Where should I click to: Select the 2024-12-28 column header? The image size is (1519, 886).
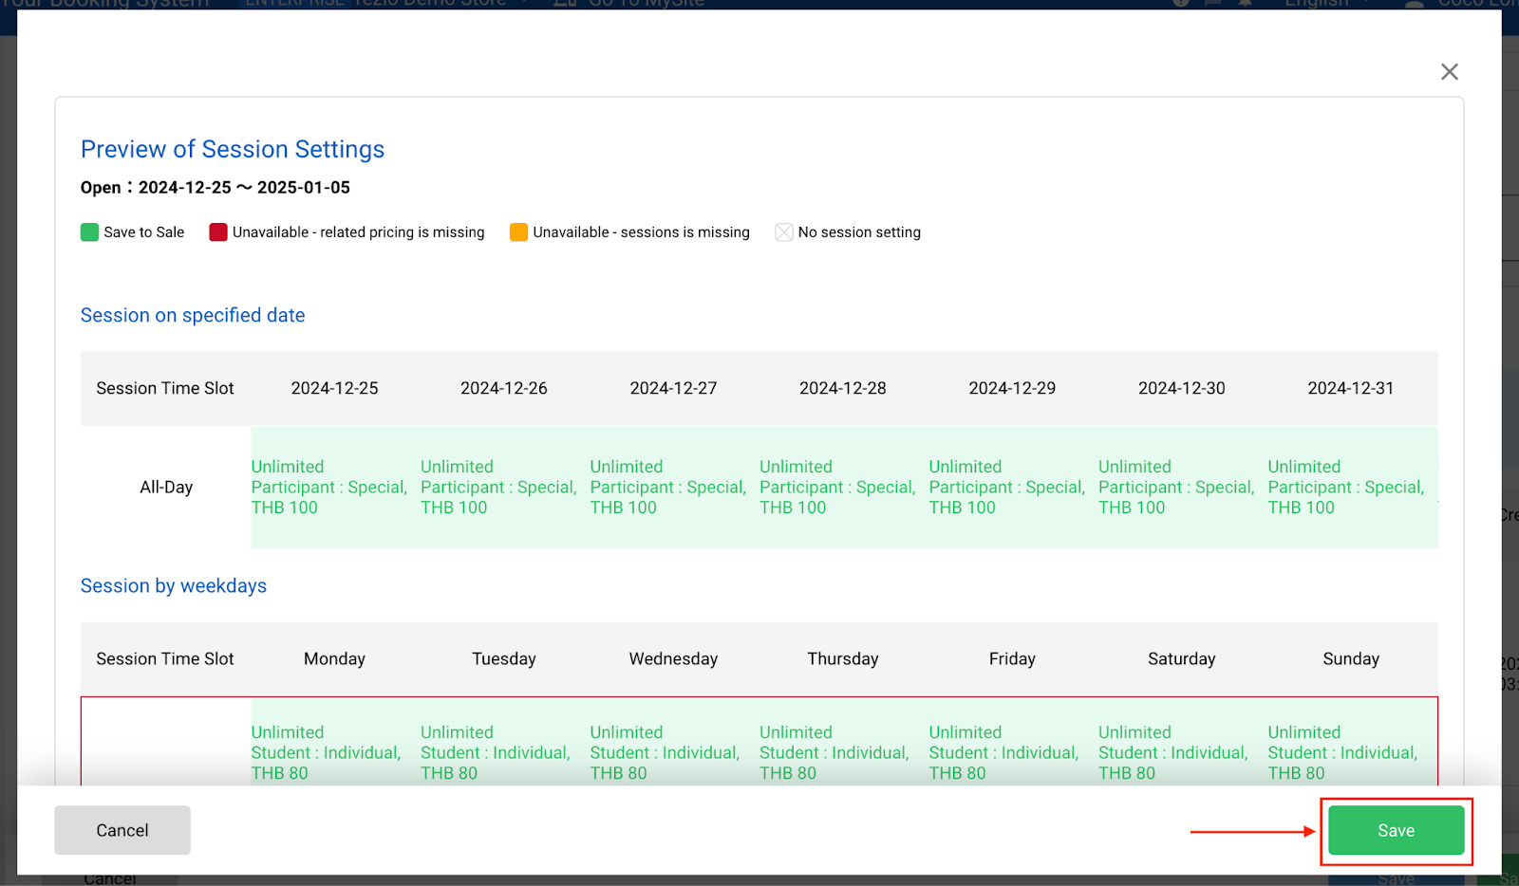pyautogui.click(x=843, y=388)
